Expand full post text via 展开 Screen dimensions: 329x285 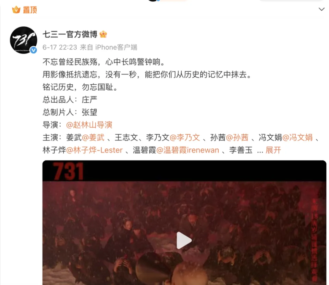tap(273, 150)
